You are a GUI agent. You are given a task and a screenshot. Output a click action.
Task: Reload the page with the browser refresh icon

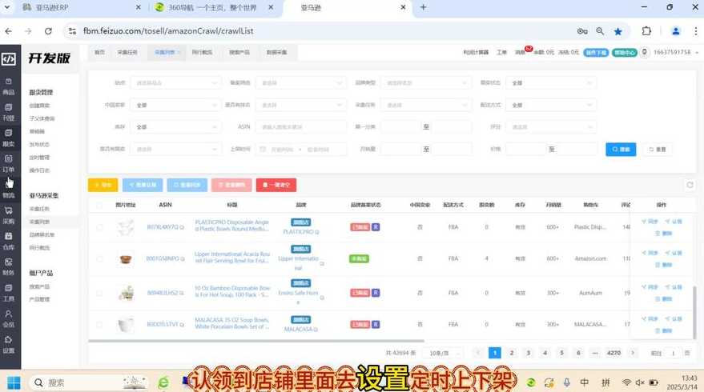(x=48, y=31)
